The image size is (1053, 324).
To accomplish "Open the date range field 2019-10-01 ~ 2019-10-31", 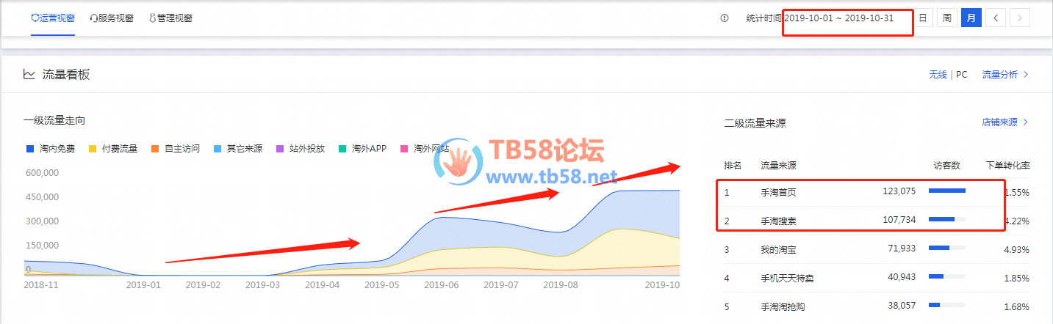I will 839,18.
